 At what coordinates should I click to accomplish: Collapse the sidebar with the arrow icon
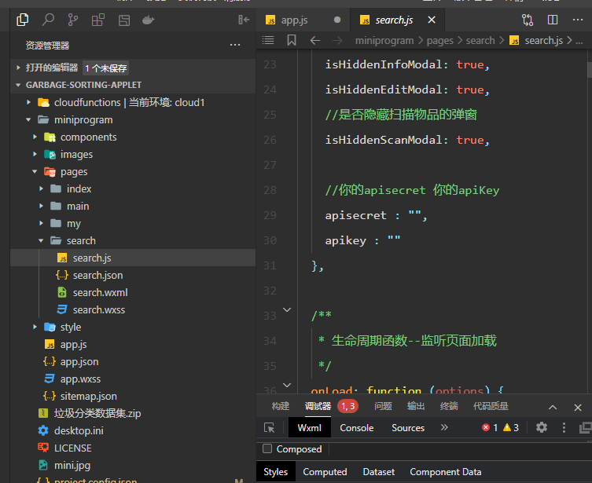[244, 20]
